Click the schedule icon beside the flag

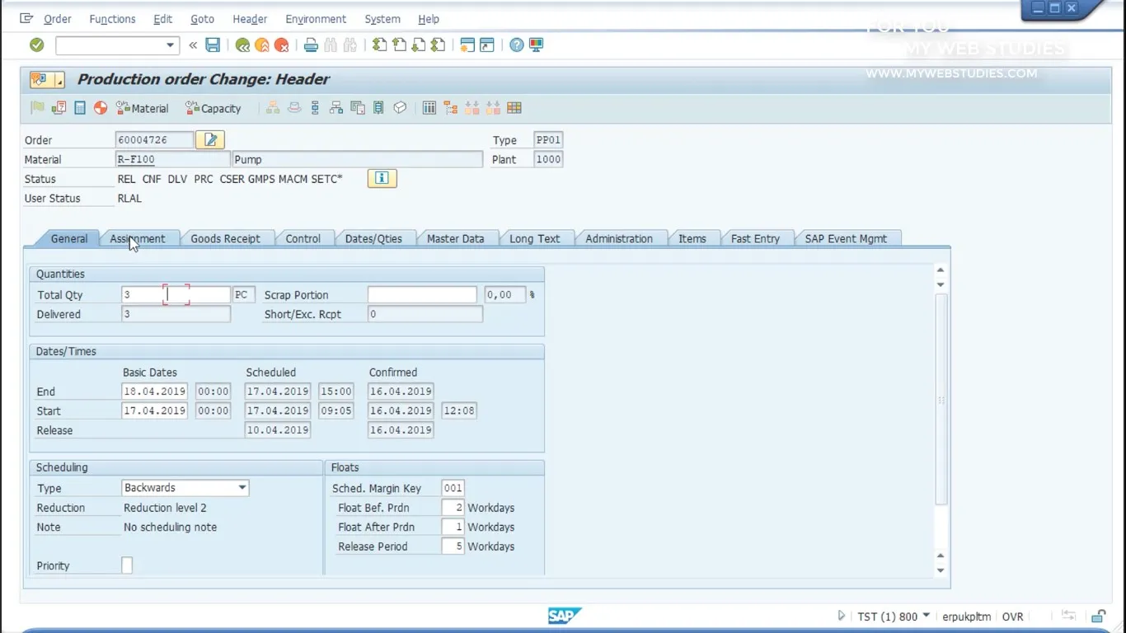coord(59,108)
